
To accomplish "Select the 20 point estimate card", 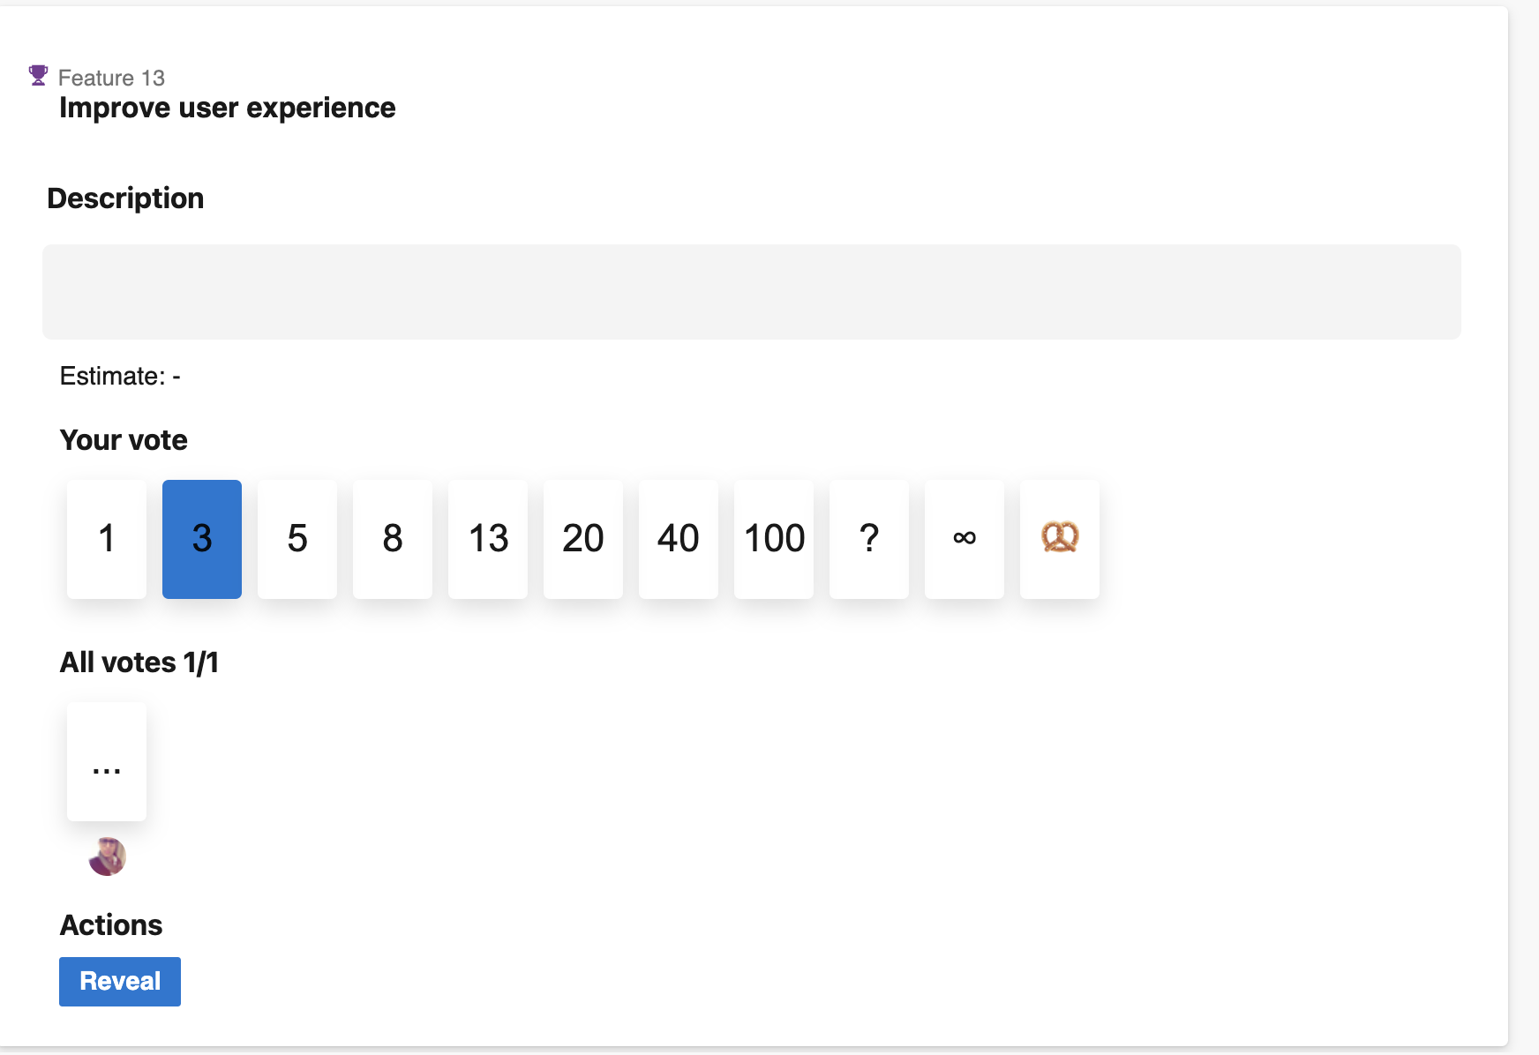I will click(583, 539).
